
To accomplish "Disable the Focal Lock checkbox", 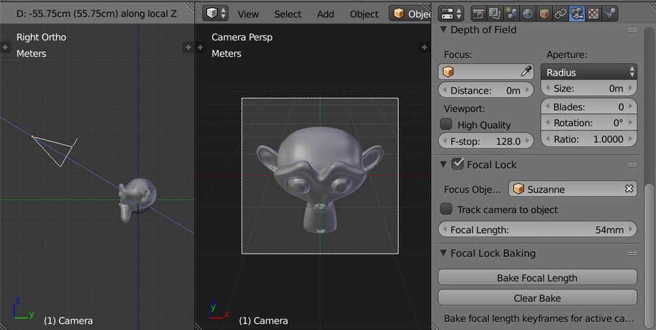I will [458, 164].
